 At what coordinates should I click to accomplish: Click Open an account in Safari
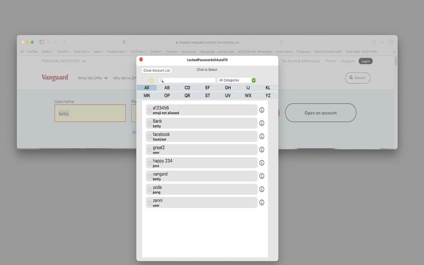[321, 113]
